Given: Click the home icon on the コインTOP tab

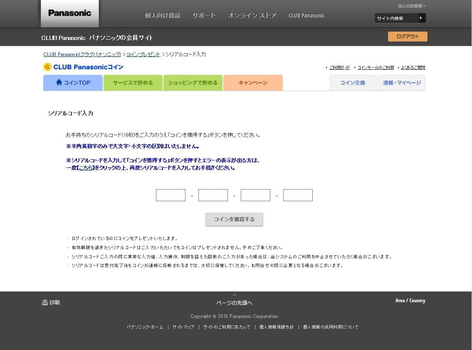Looking at the screenshot, I should (59, 82).
